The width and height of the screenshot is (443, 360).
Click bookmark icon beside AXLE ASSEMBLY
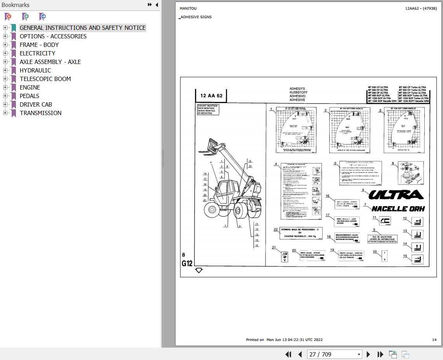13,62
